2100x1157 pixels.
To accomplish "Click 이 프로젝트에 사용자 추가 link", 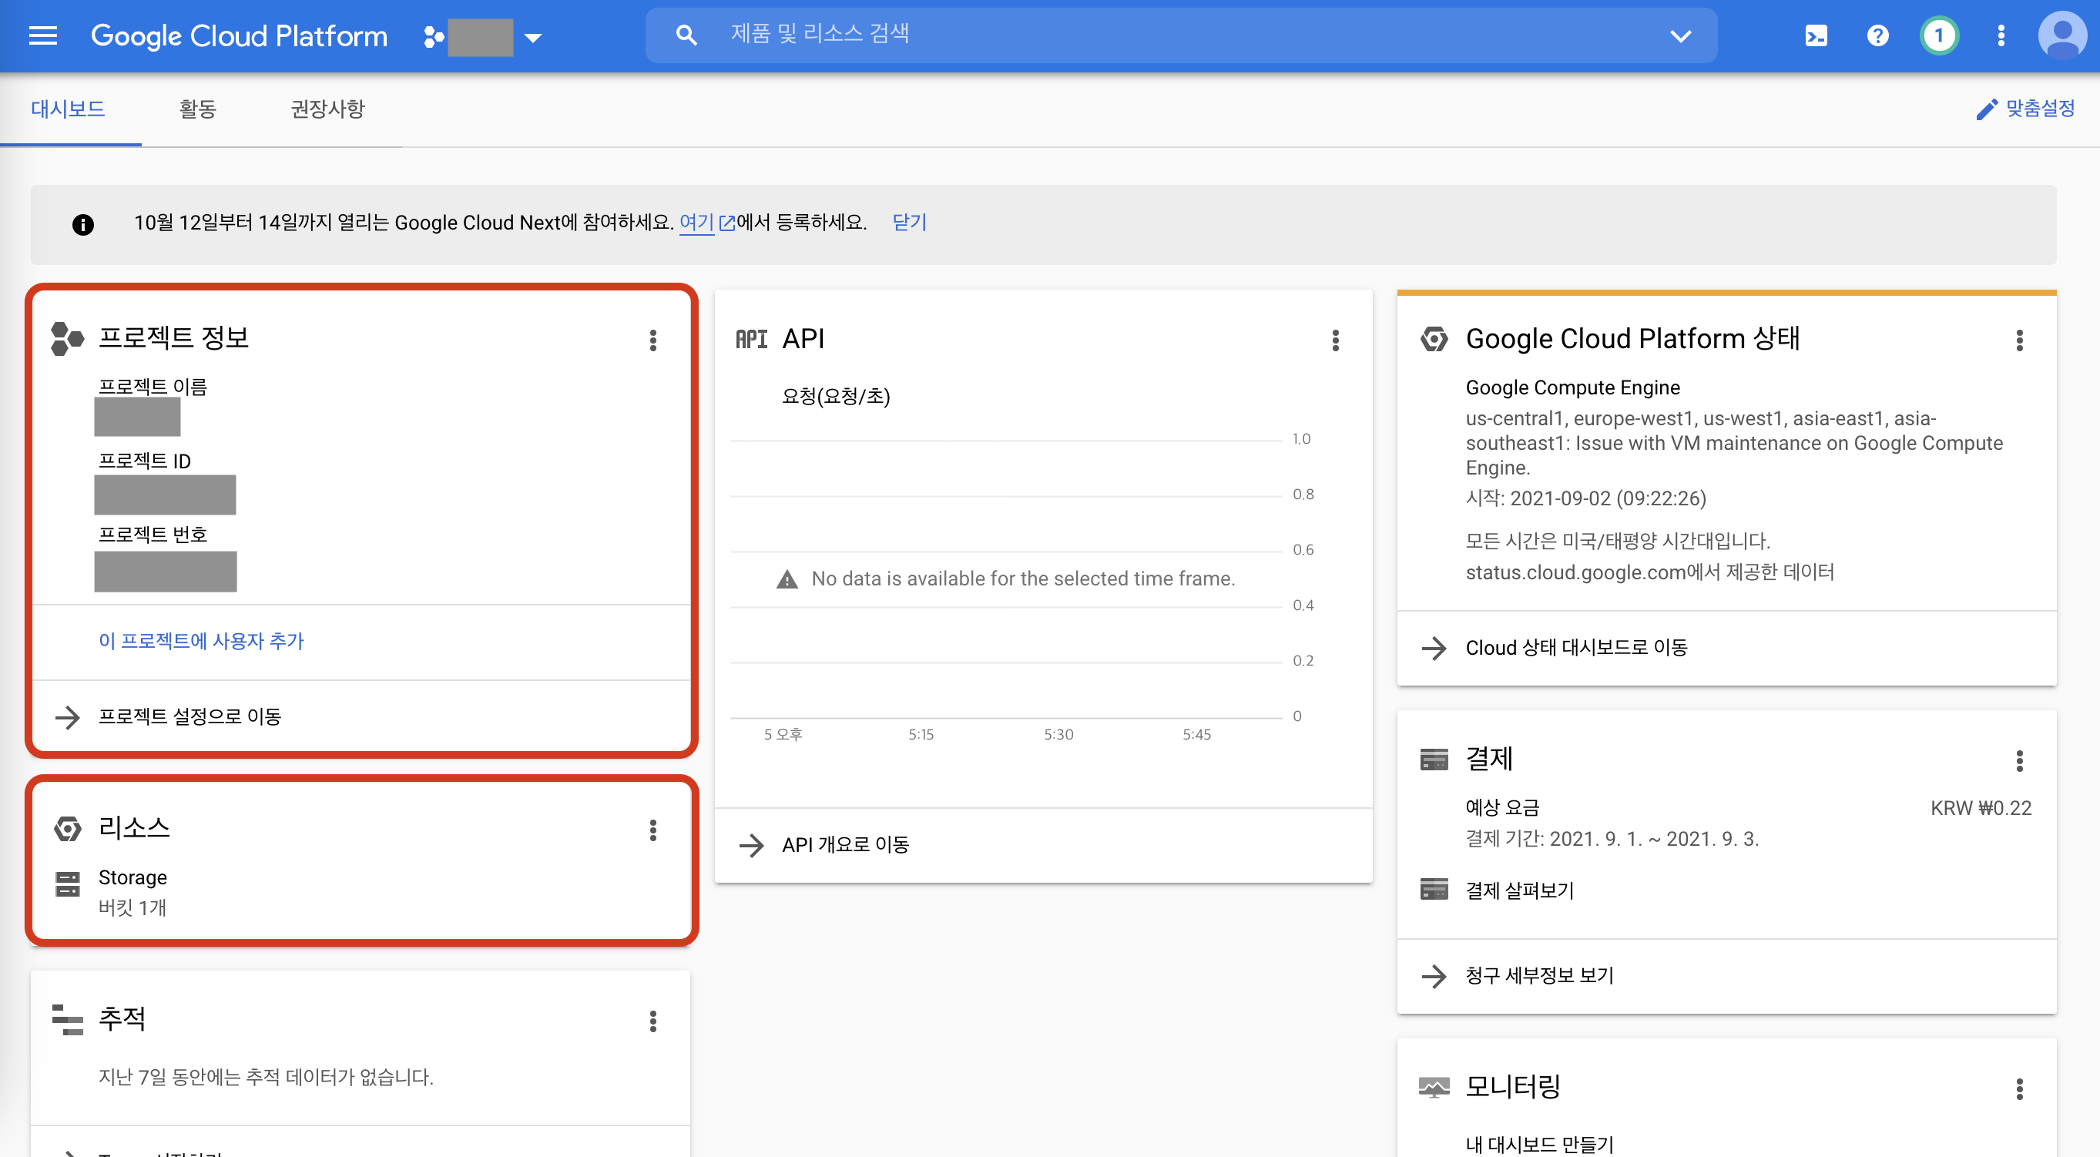I will pos(200,641).
